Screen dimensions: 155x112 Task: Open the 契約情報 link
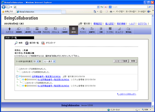click(121, 24)
